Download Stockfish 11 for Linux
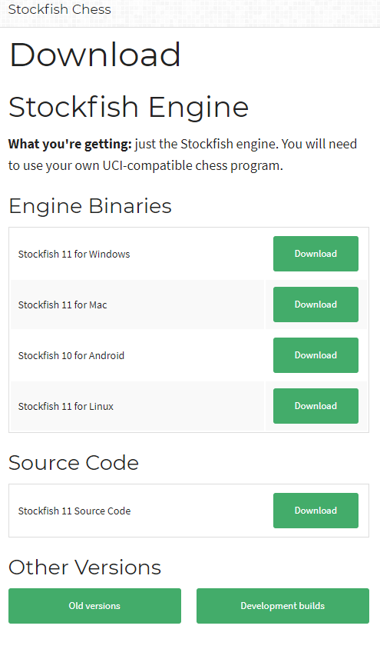The width and height of the screenshot is (380, 649). click(316, 406)
